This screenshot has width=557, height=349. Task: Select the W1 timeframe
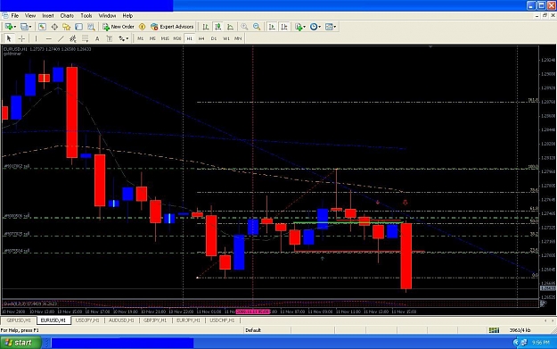[226, 38]
